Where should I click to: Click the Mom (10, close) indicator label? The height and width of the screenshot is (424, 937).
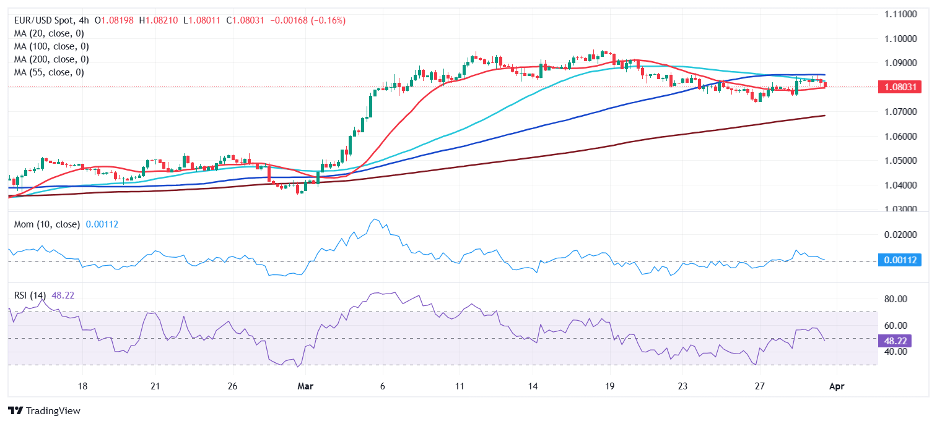click(47, 224)
